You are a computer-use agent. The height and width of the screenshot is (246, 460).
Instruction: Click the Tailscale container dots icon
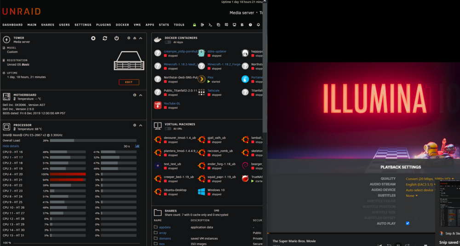(201, 92)
